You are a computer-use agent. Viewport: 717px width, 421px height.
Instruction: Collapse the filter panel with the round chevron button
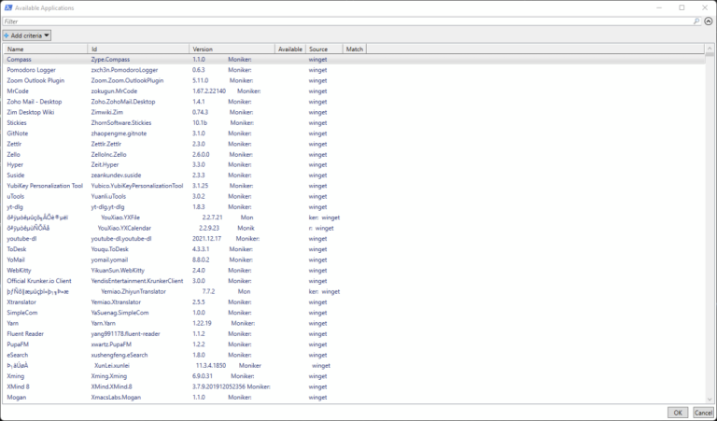(709, 21)
